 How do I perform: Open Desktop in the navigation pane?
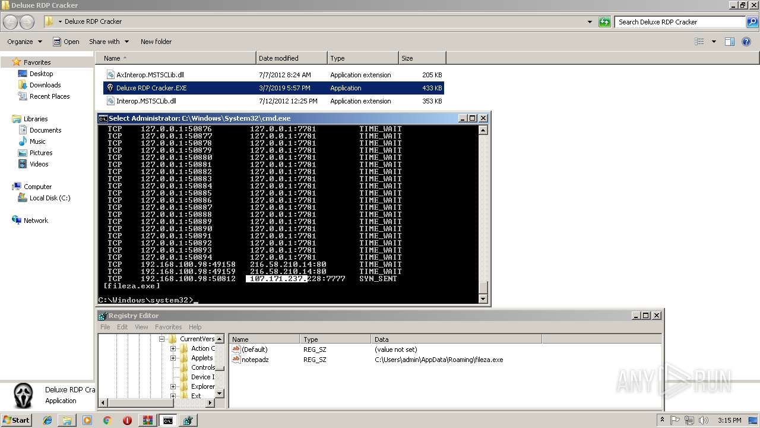(x=41, y=74)
